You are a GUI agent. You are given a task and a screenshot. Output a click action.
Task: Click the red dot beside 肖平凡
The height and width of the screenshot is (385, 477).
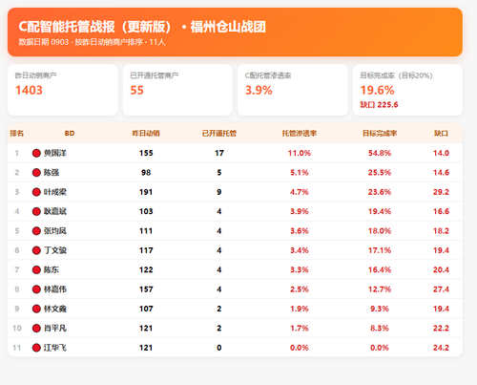36,328
